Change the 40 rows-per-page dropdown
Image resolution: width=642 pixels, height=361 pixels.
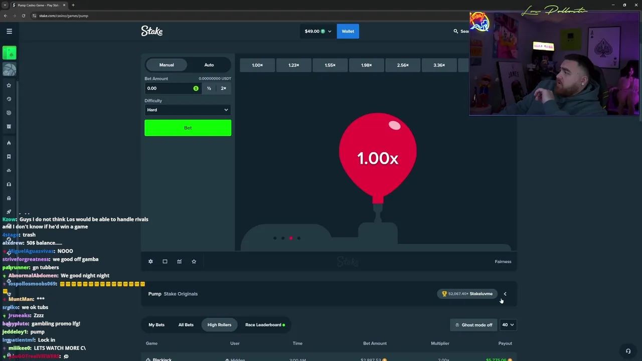(508, 325)
